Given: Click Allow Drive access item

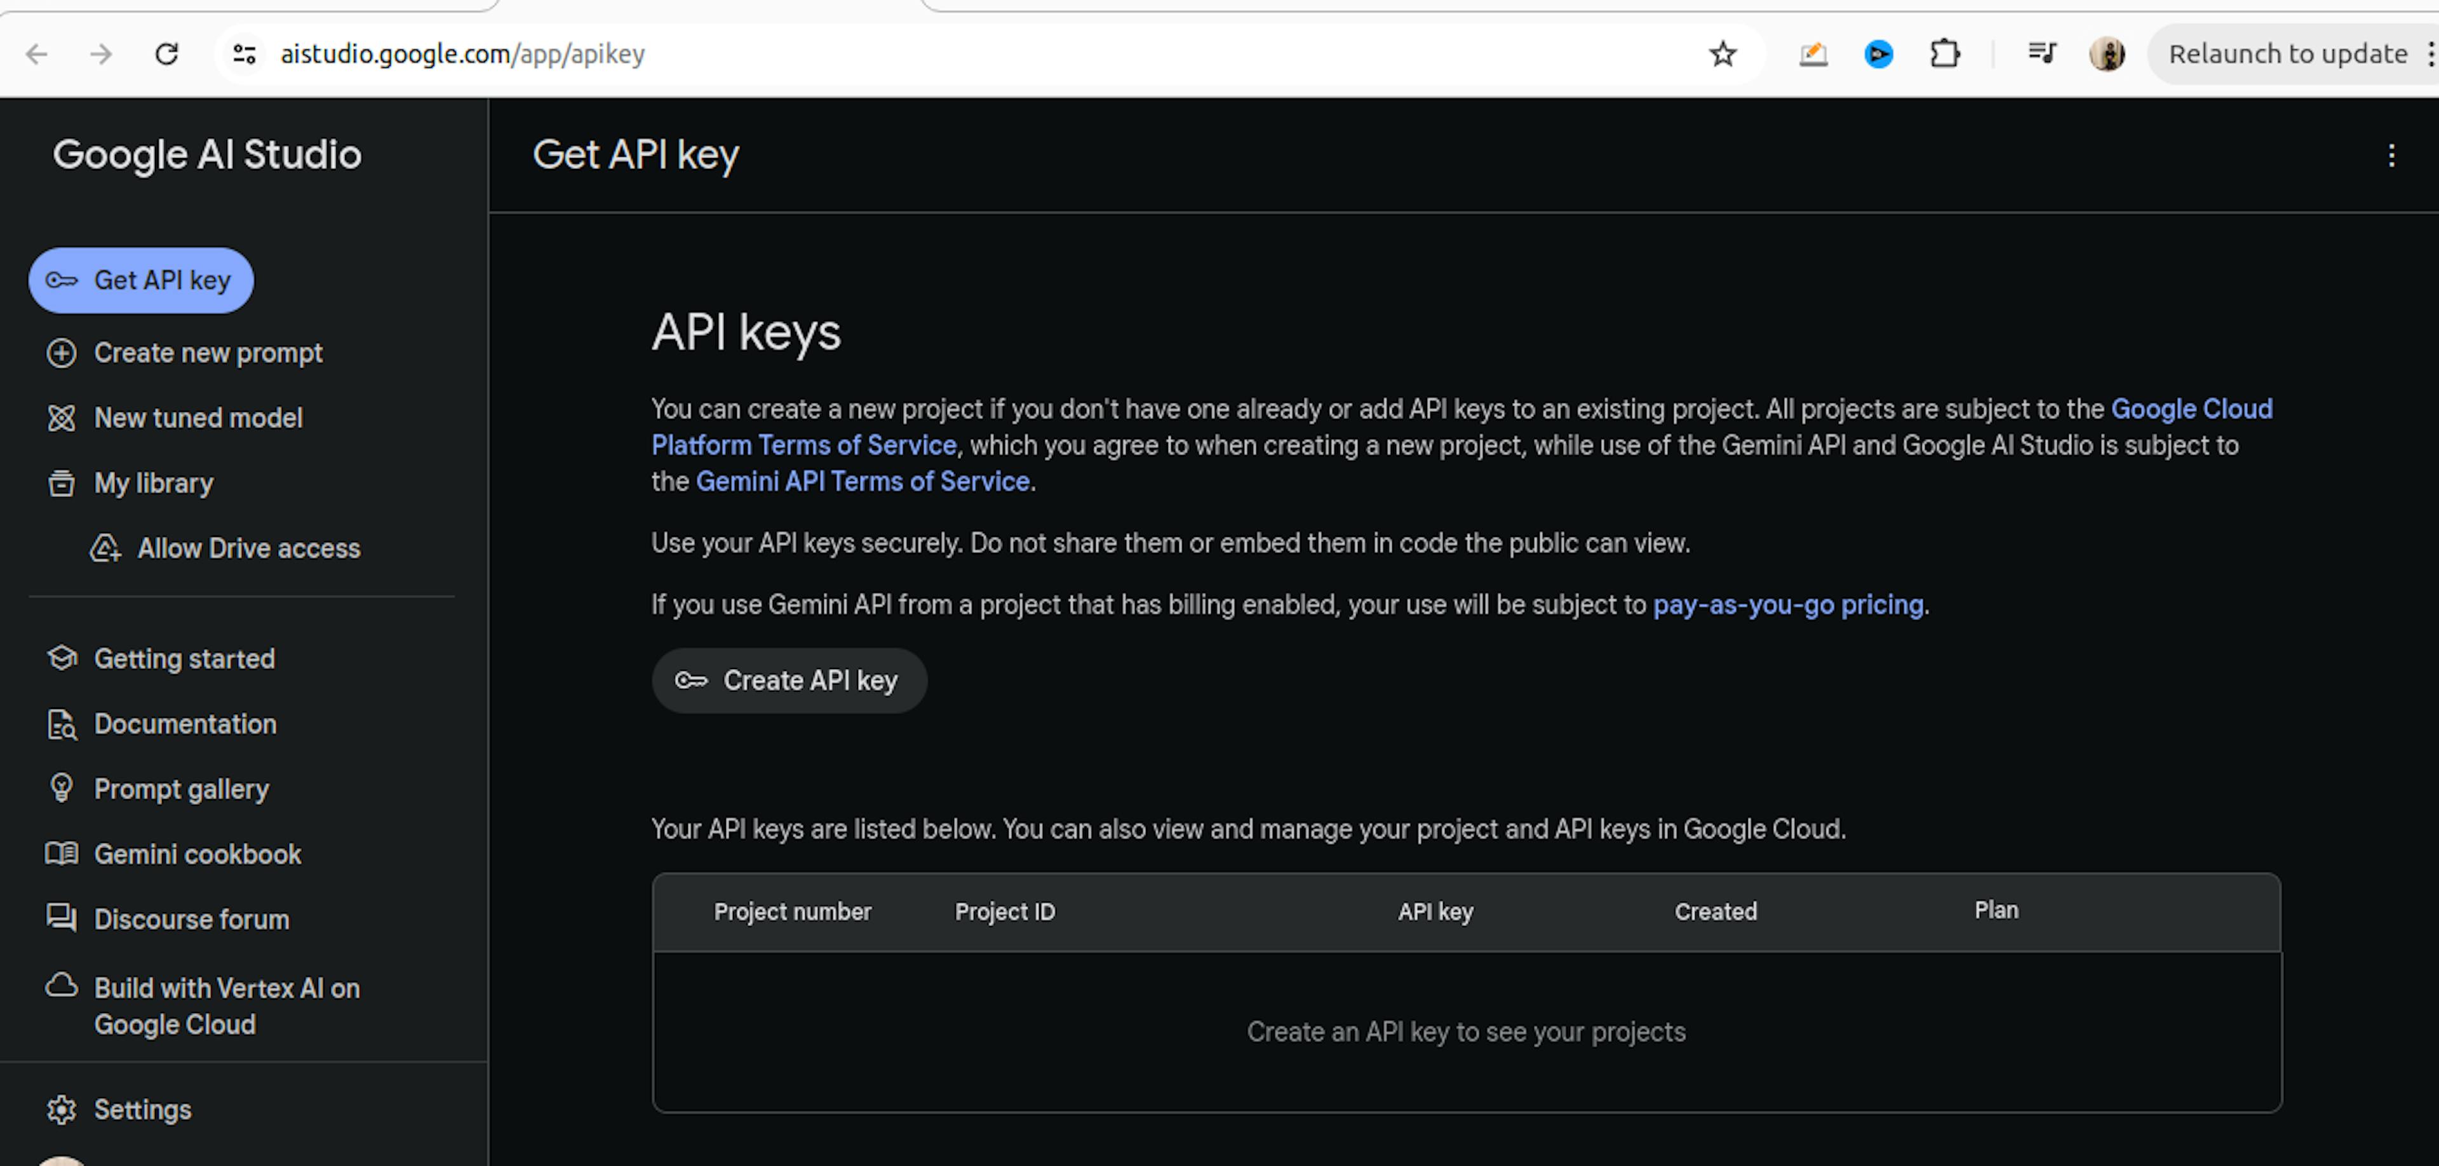Looking at the screenshot, I should (225, 548).
